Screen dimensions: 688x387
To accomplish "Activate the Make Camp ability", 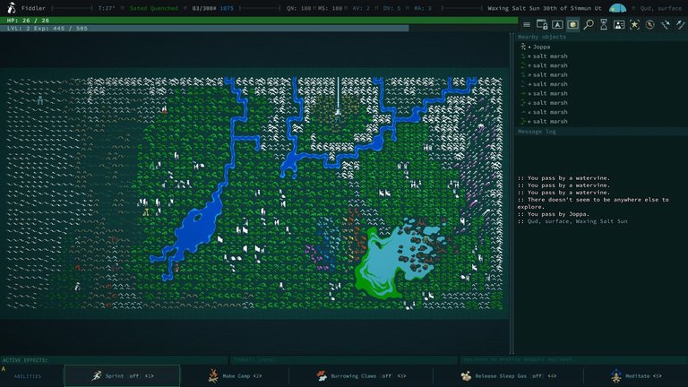I will (235, 376).
